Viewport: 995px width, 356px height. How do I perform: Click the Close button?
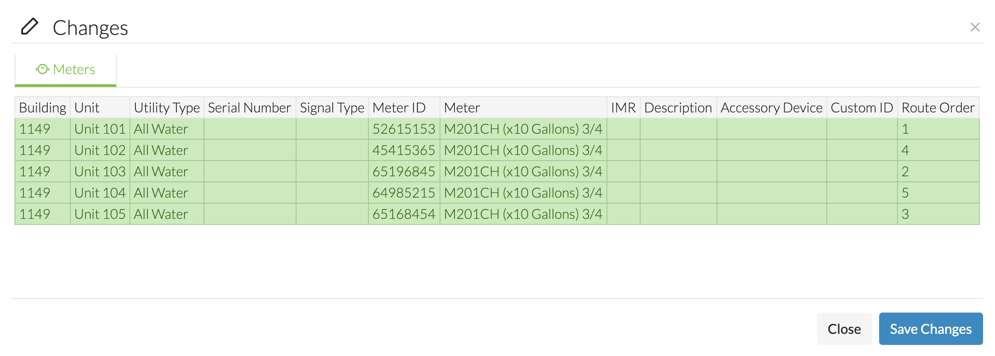pos(844,329)
